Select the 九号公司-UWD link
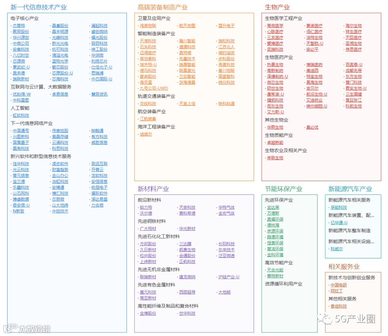 [x=154, y=89]
